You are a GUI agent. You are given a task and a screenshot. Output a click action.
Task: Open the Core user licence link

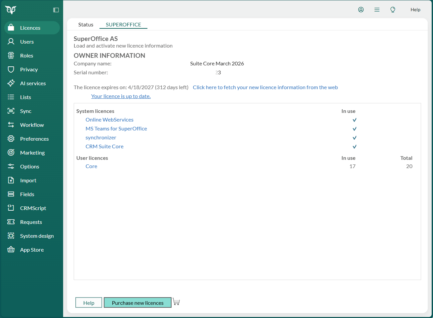tap(91, 166)
